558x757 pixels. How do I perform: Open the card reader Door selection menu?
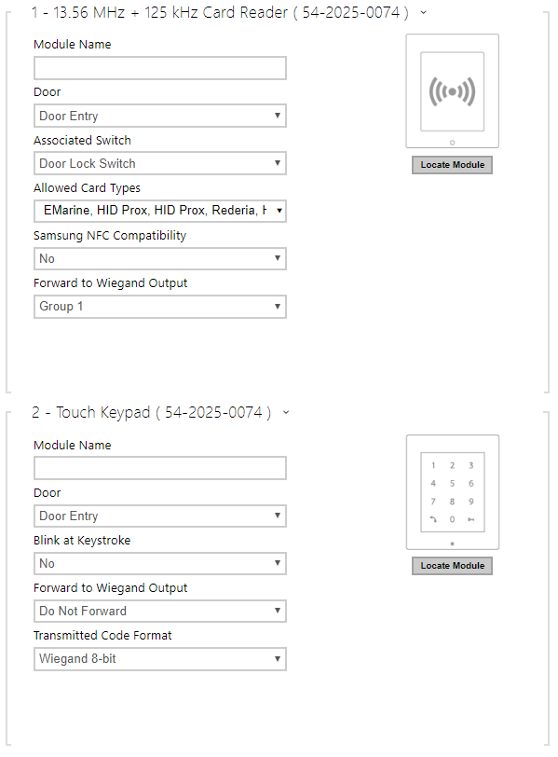point(159,116)
